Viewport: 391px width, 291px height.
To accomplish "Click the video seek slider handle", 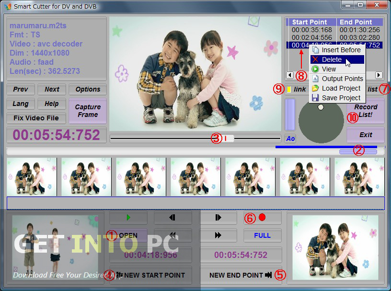I will click(228, 138).
